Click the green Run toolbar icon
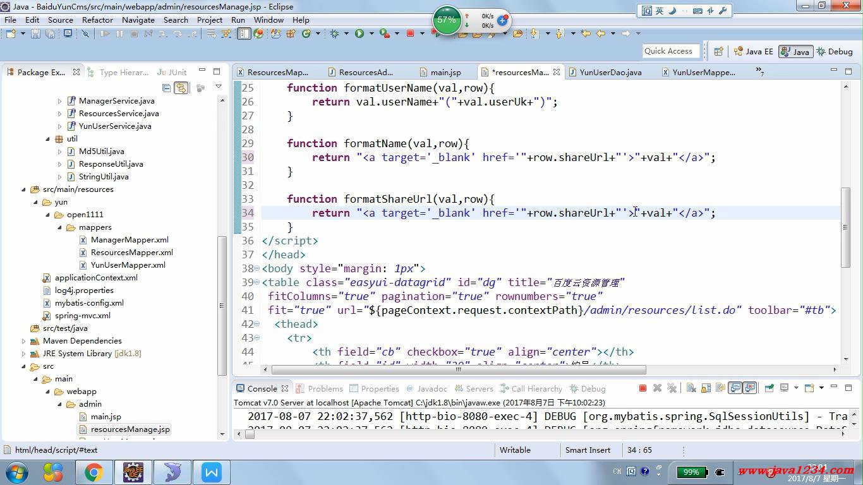This screenshot has height=485, width=863. click(359, 33)
